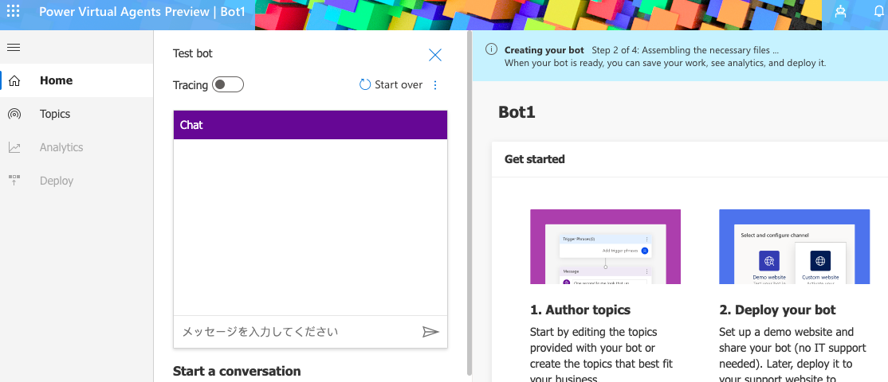
Task: Click the 'Creating your bot' status text
Action: [544, 49]
